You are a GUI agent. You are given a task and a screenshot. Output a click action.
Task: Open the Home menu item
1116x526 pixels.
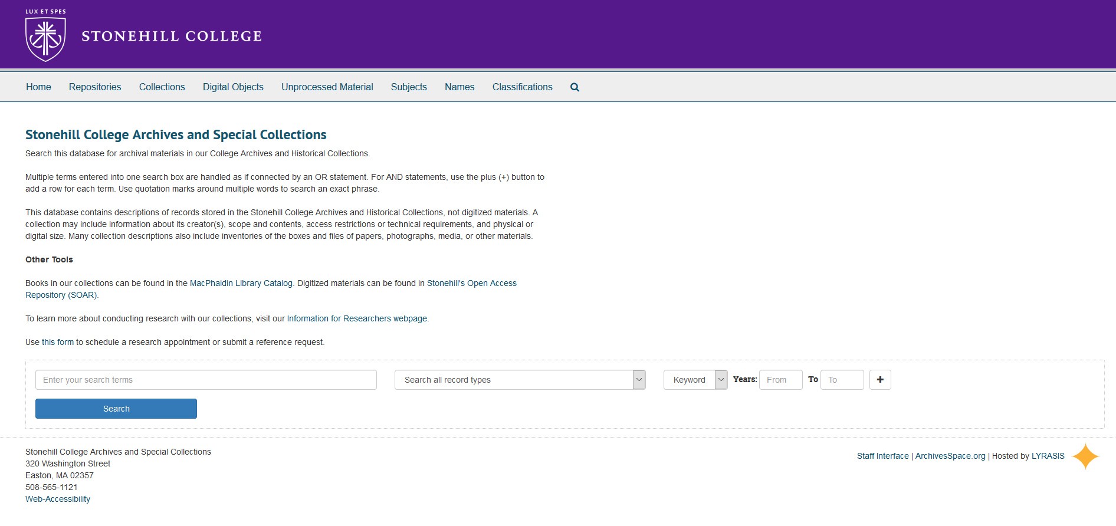38,87
